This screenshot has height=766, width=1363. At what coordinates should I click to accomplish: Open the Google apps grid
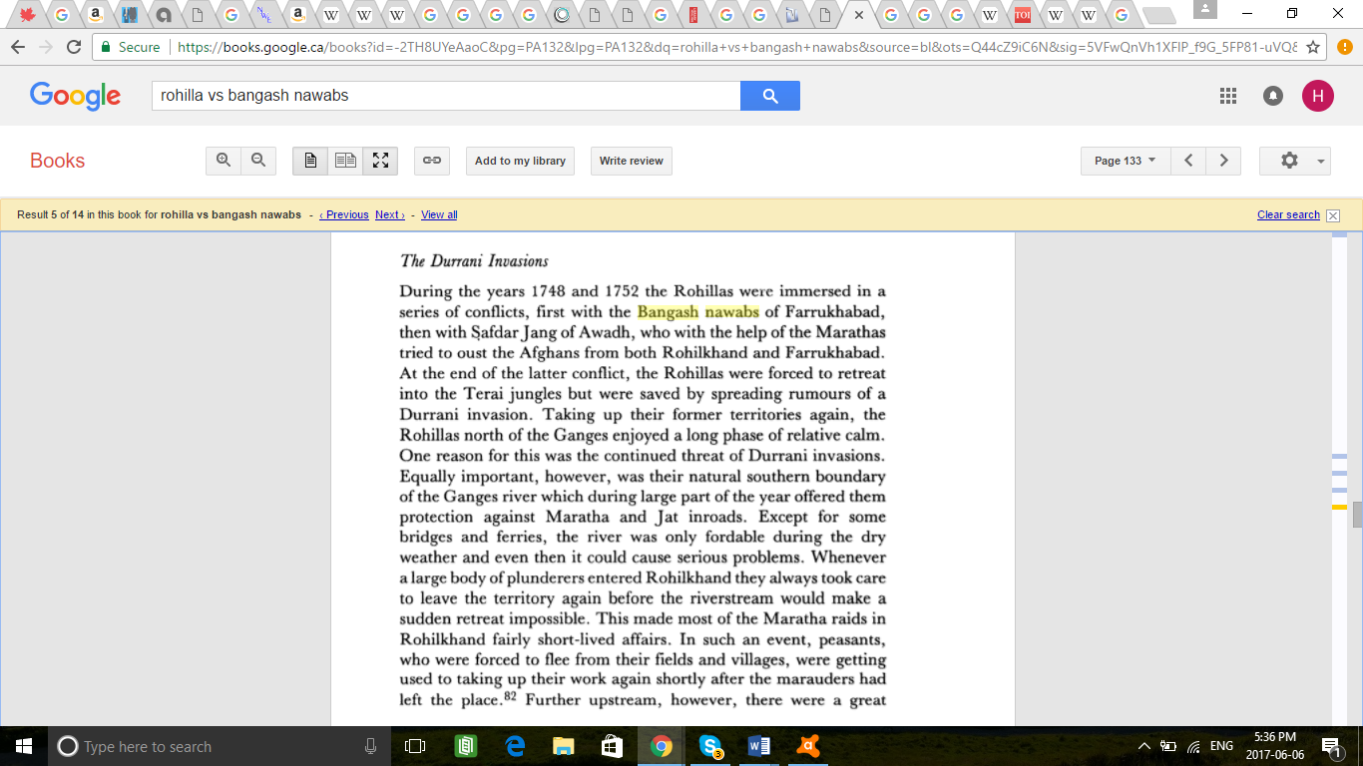click(1228, 96)
